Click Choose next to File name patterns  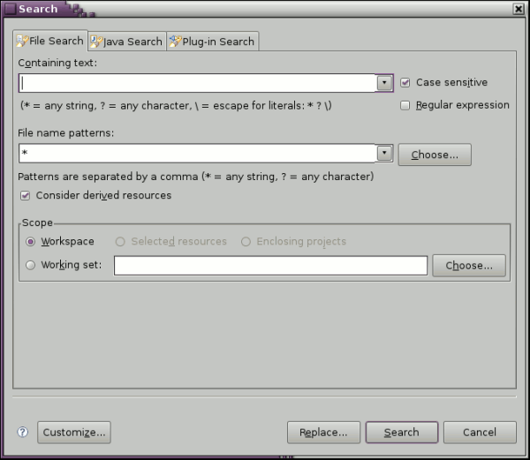435,155
